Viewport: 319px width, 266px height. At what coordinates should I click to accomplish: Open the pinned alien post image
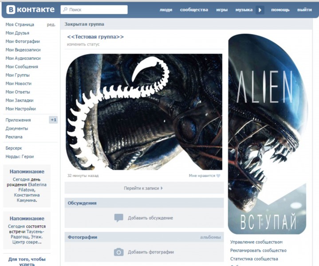144,112
